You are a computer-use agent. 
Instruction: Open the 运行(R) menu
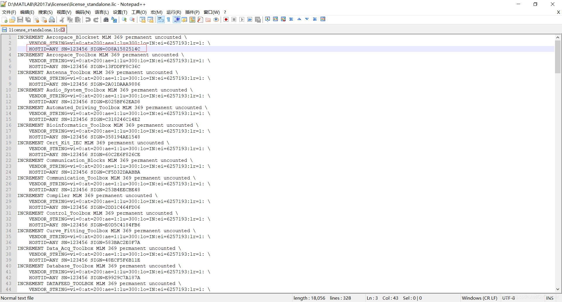point(174,12)
